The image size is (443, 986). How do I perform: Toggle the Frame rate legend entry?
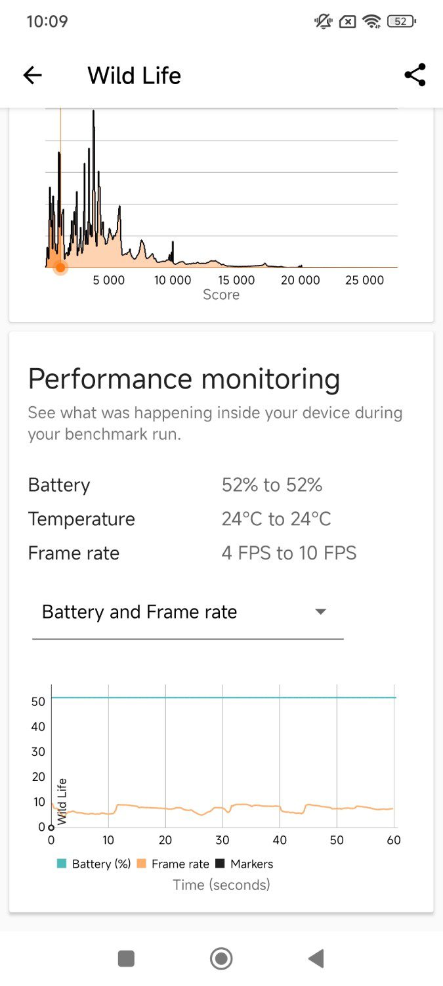pos(173,864)
